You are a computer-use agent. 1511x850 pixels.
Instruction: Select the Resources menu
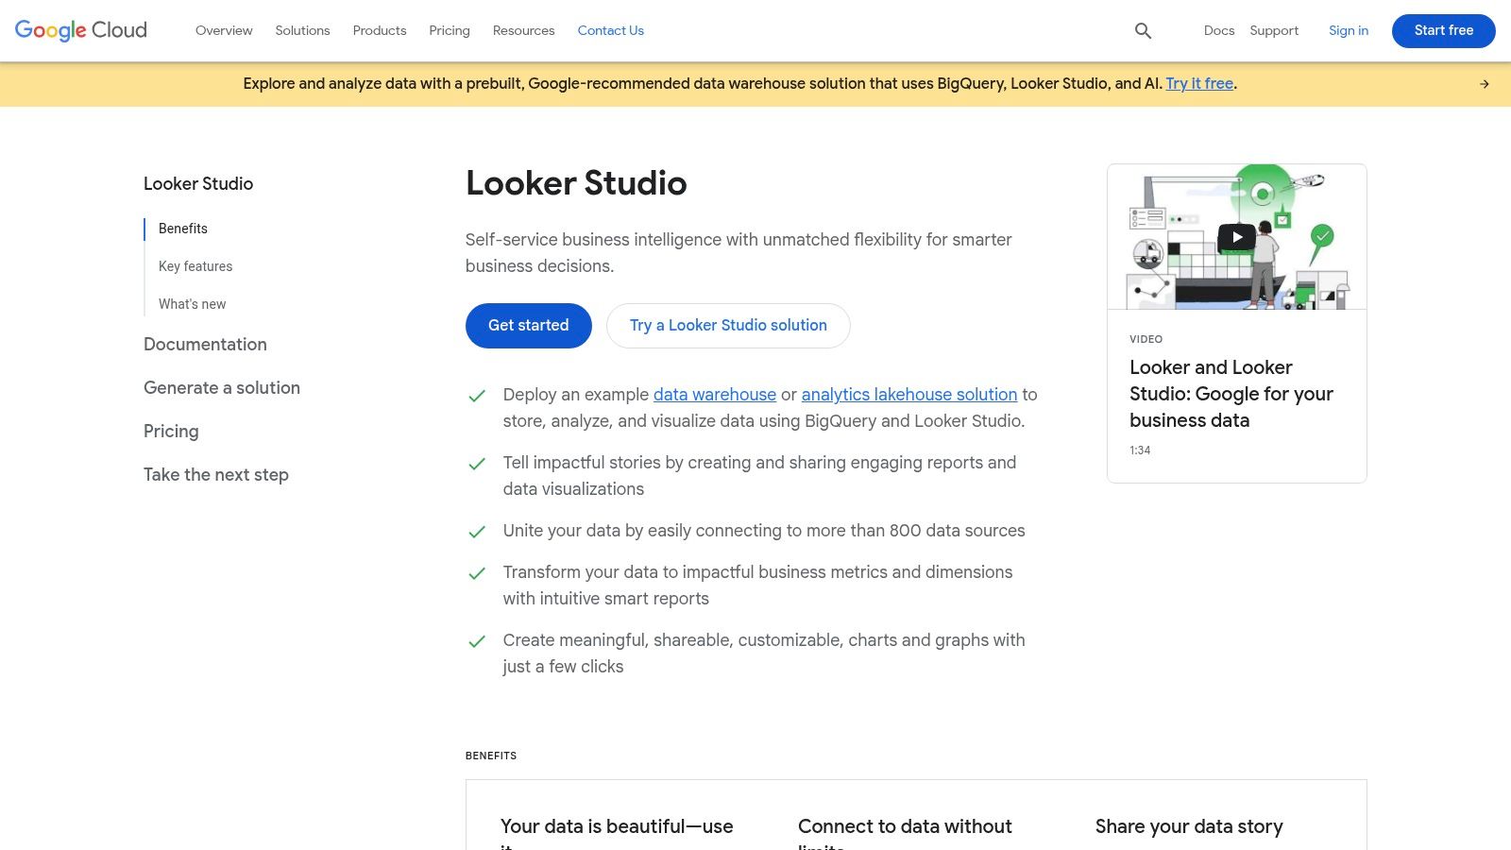523,30
